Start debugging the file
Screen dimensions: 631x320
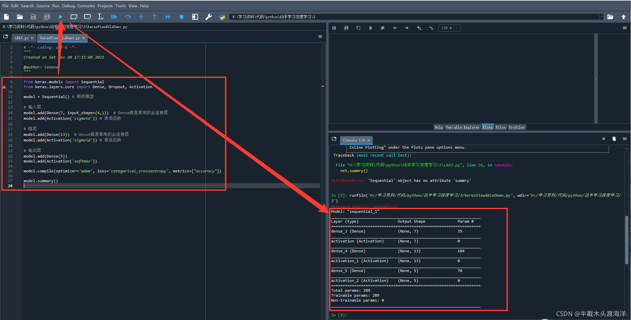coord(114,17)
